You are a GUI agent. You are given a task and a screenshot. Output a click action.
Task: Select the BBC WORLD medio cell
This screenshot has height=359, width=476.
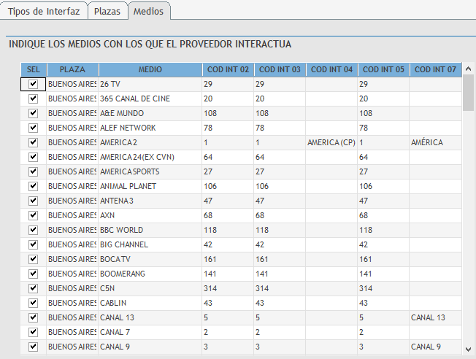150,231
